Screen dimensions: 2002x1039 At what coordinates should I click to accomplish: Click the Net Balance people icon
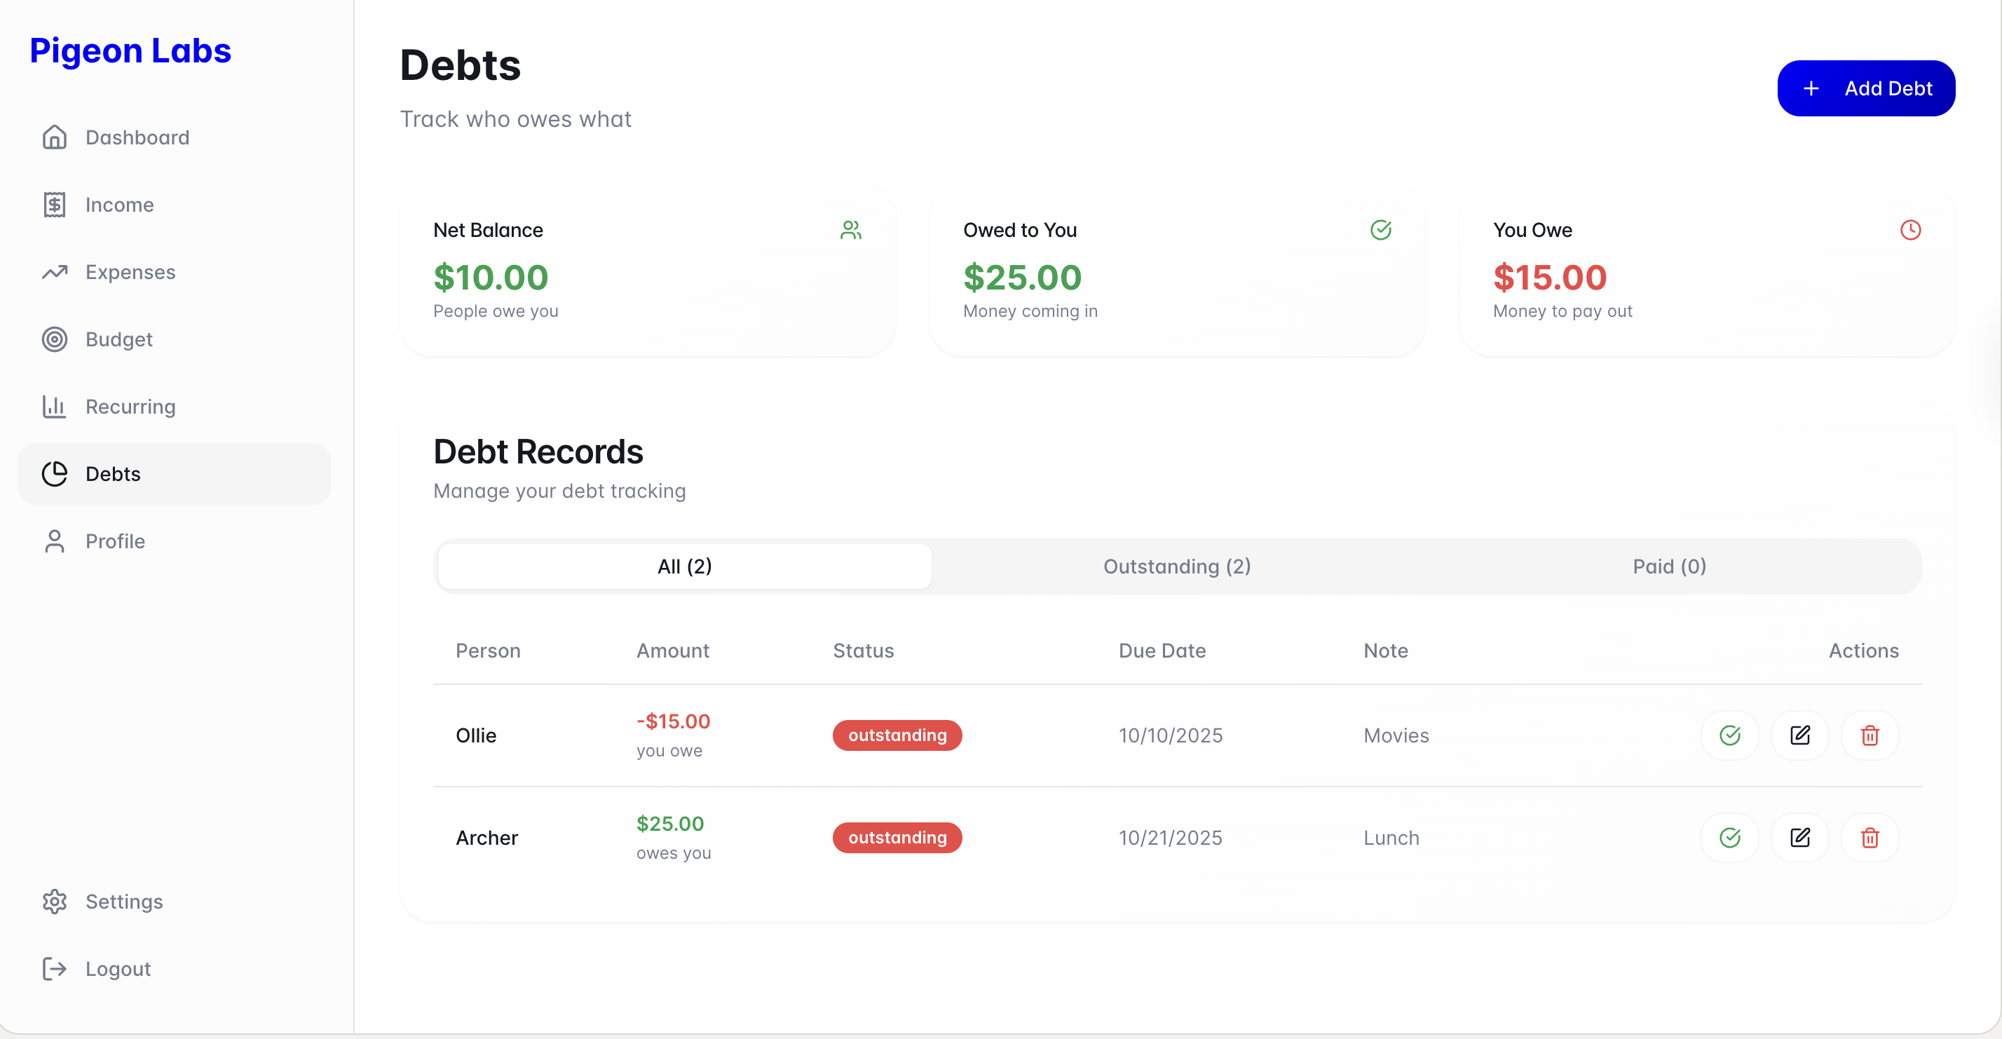point(851,230)
